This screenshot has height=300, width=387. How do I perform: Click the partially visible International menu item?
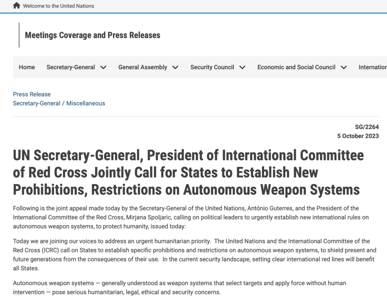coord(372,67)
